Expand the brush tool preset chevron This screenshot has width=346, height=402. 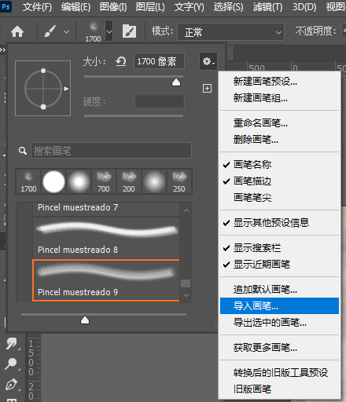(x=67, y=32)
